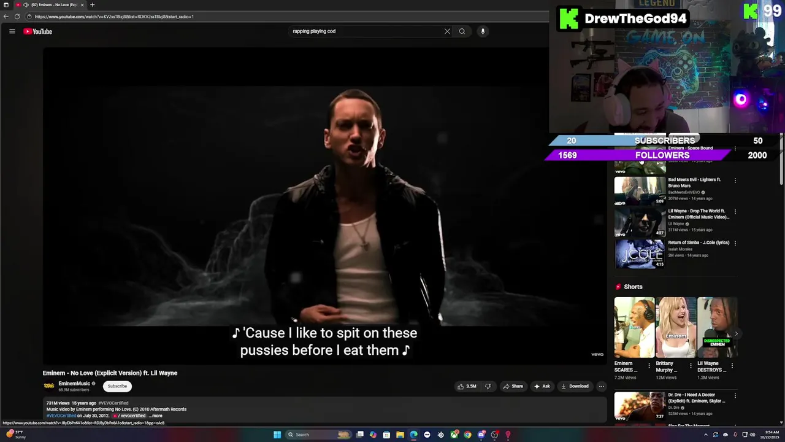Open the Copilot taskbar icon
This screenshot has width=785, height=442.
tap(373, 435)
